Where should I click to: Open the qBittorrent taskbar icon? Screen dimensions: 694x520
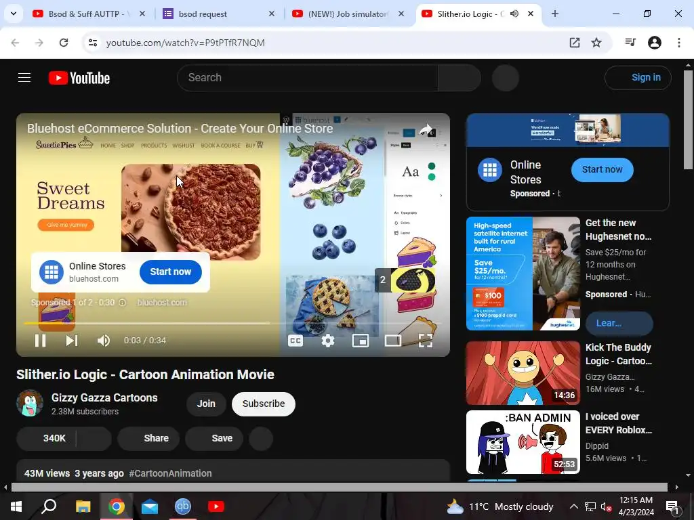click(183, 506)
